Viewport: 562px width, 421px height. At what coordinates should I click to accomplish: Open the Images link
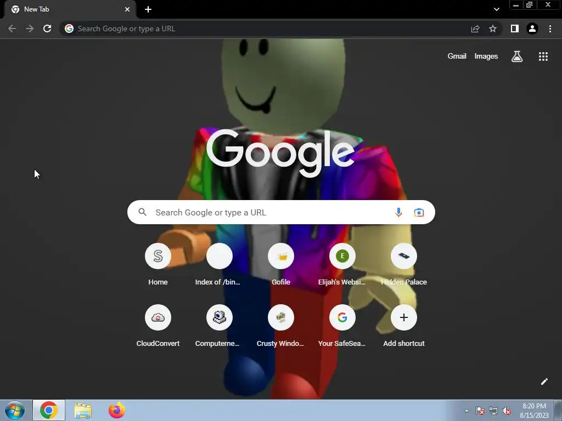click(x=486, y=56)
